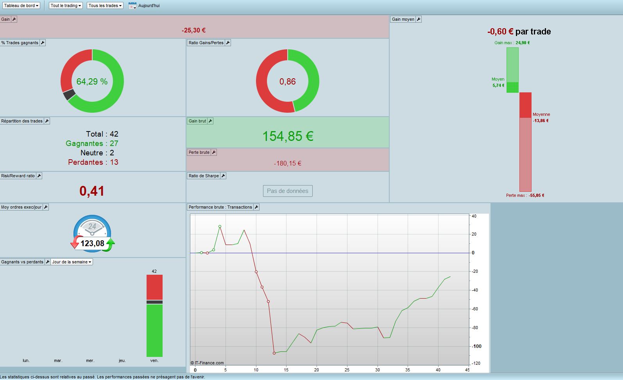Open wrench settings for Perte brute
The image size is (623, 380).
coord(214,152)
